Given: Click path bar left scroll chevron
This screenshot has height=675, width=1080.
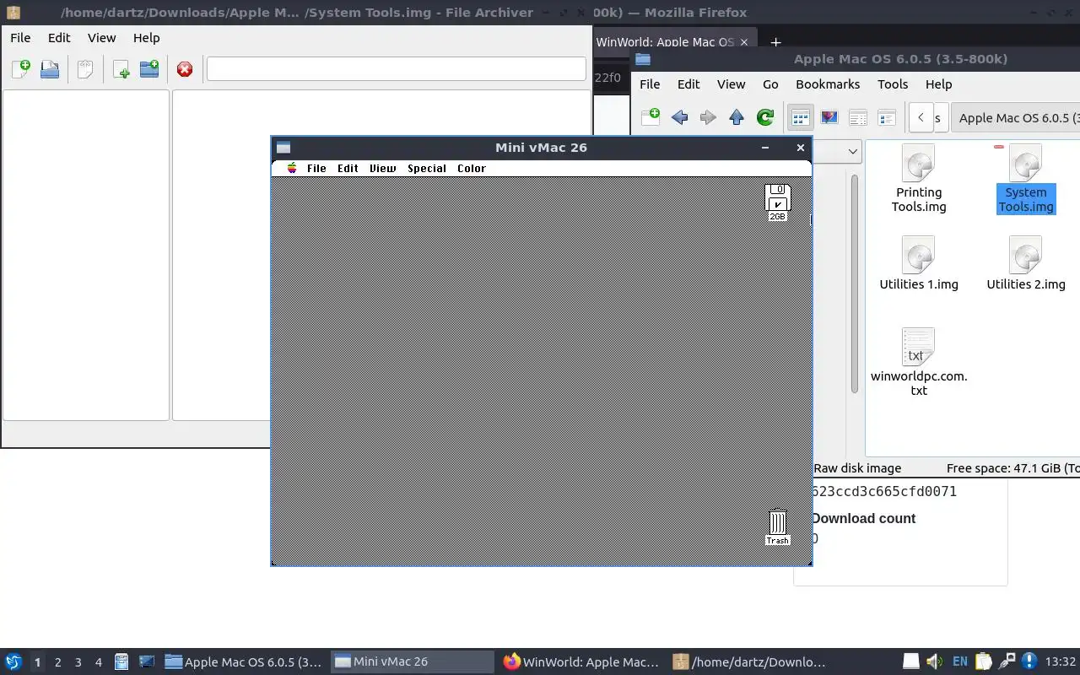Looking at the screenshot, I should (x=921, y=117).
